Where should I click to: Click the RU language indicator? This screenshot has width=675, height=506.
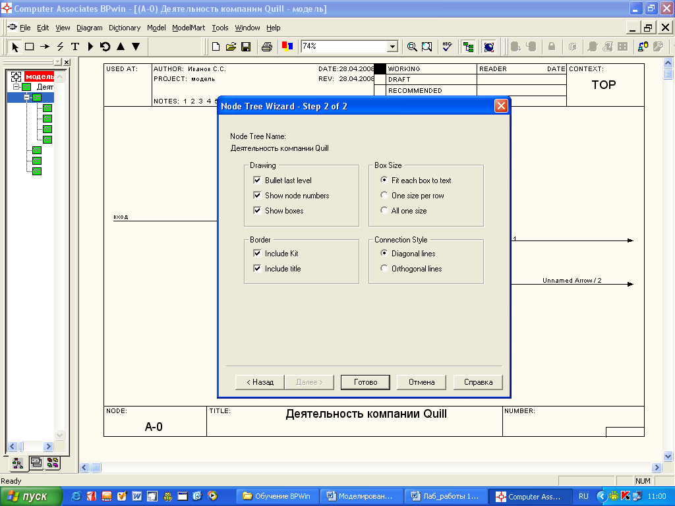[x=583, y=497]
